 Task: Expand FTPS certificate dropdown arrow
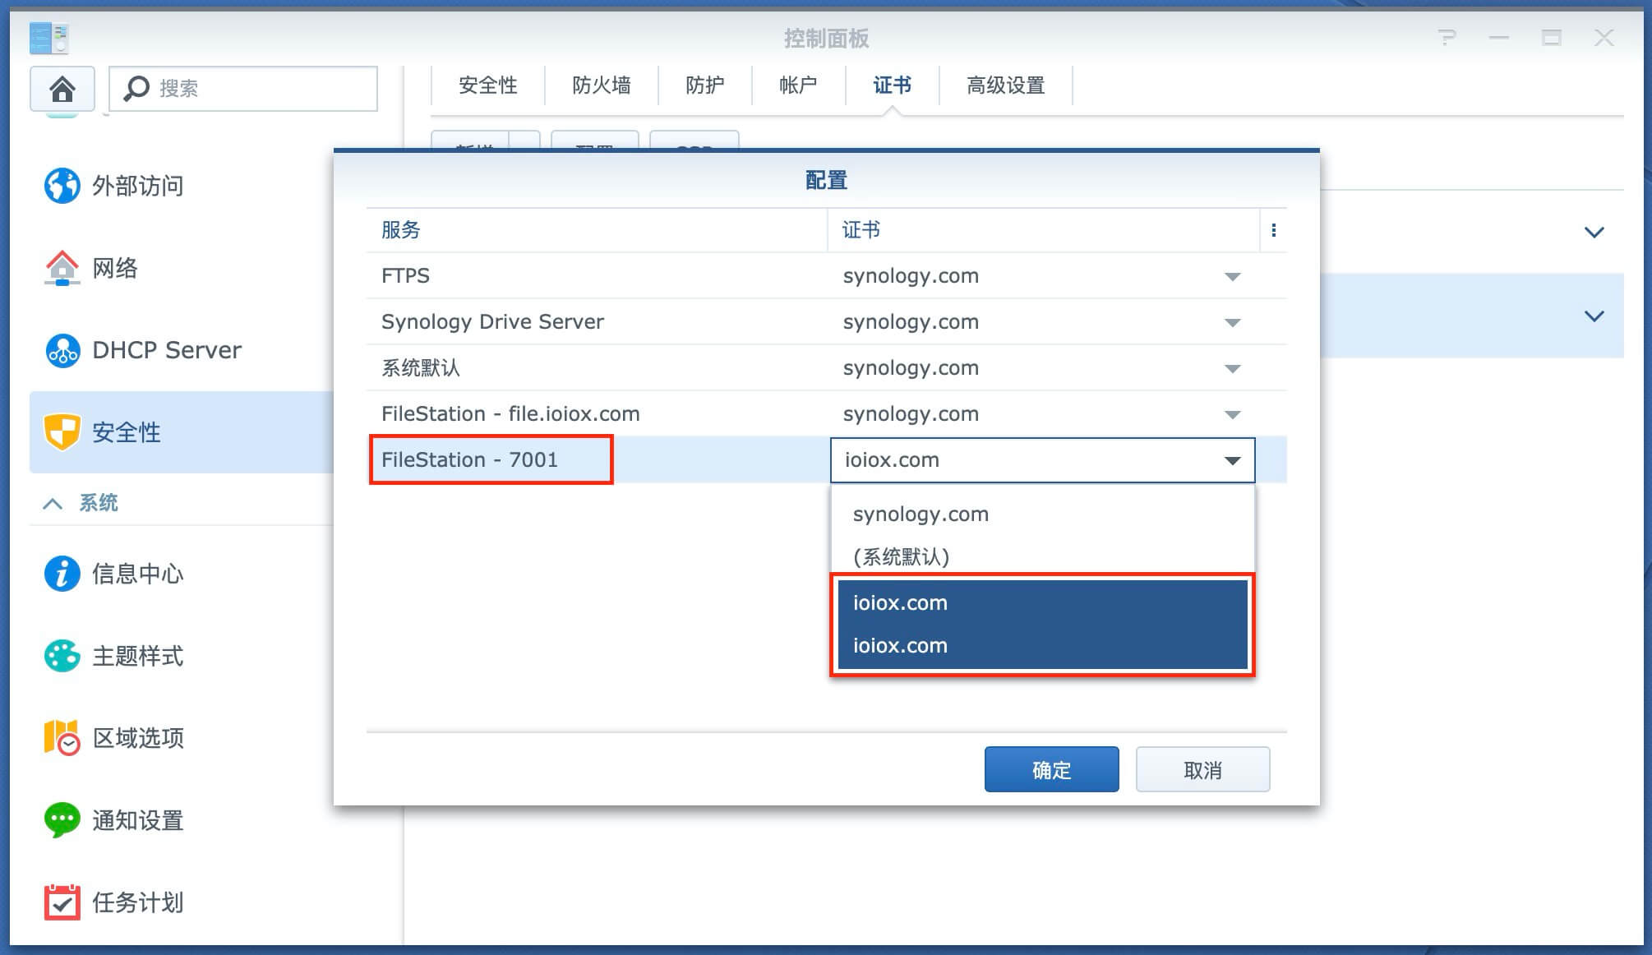(x=1232, y=276)
